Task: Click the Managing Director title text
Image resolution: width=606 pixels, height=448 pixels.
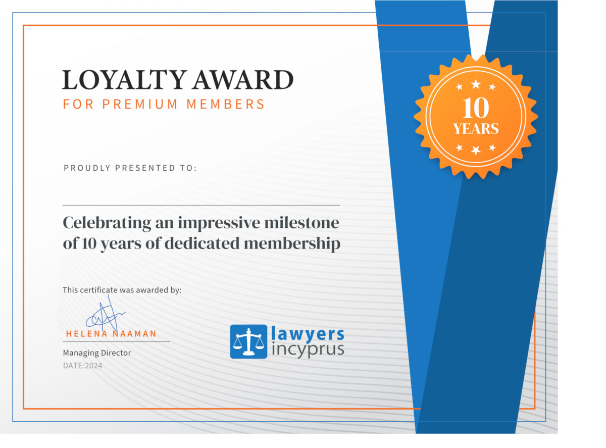Action: (96, 353)
